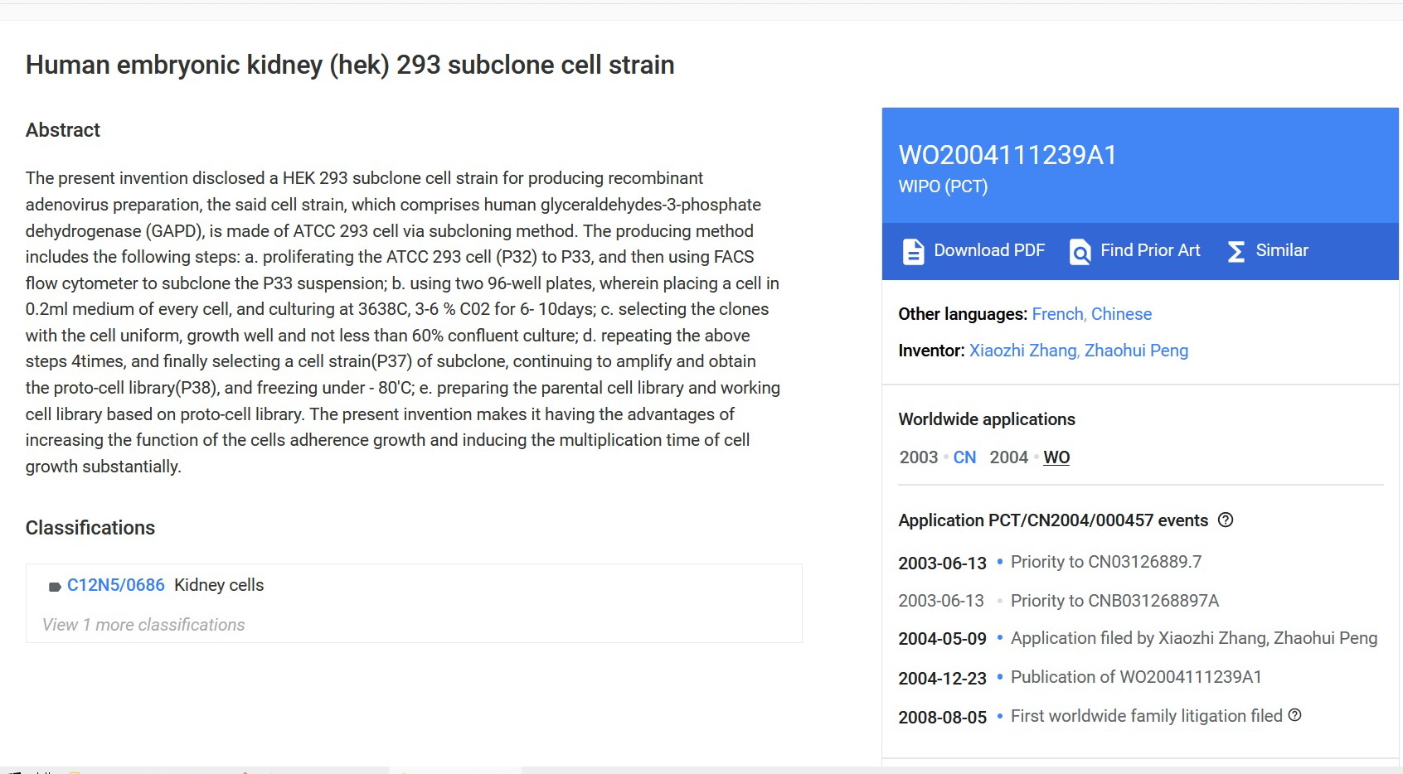Click the help icon beside application events
Viewport: 1403px width, 774px height.
tap(1226, 520)
